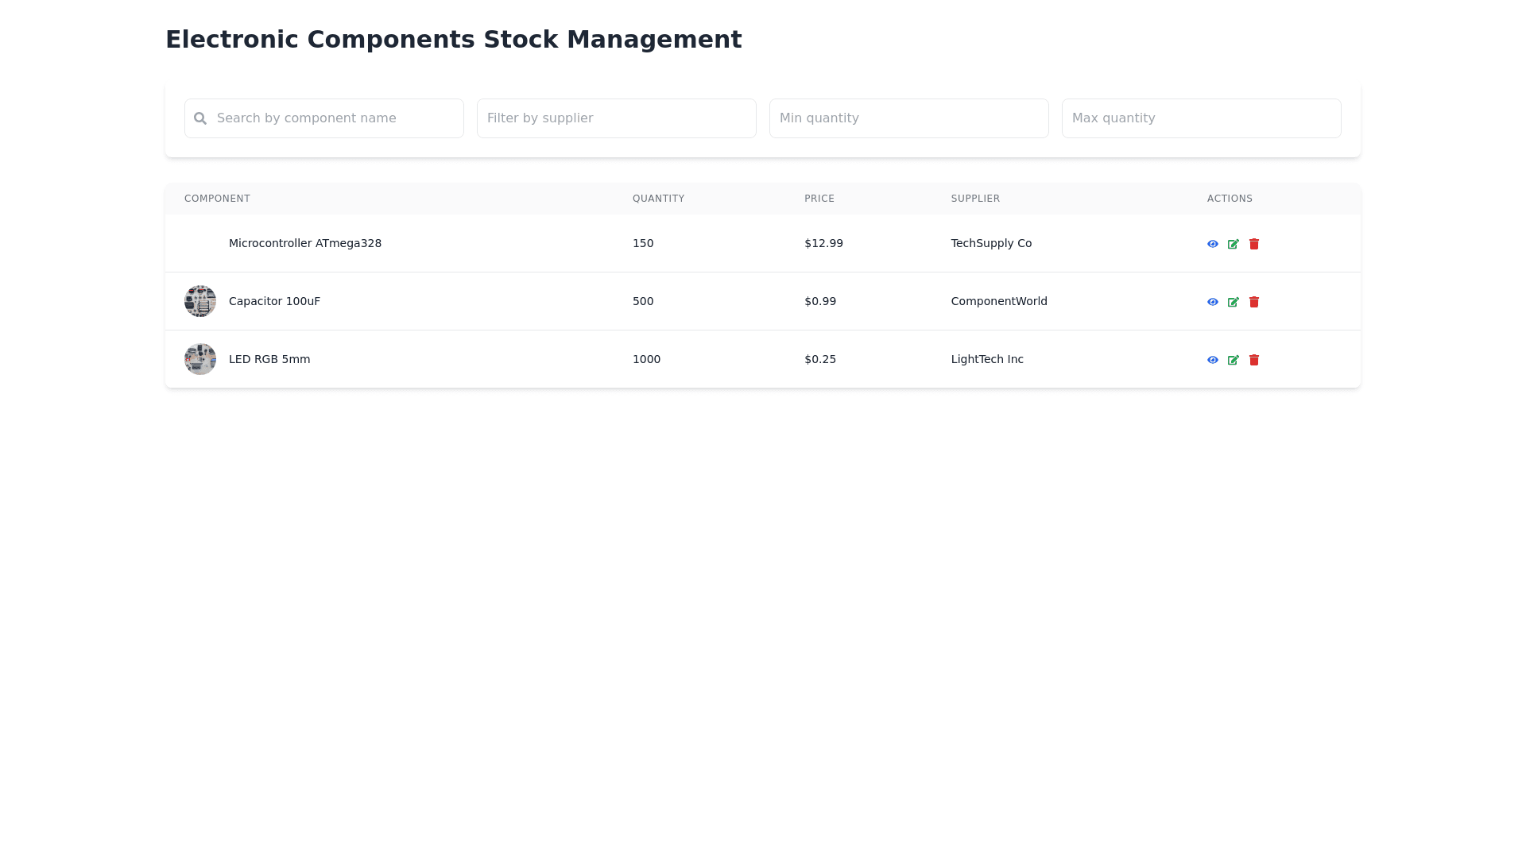Screen dimensions: 1526x858
Task: Click the Min quantity input
Action: pos(908,118)
